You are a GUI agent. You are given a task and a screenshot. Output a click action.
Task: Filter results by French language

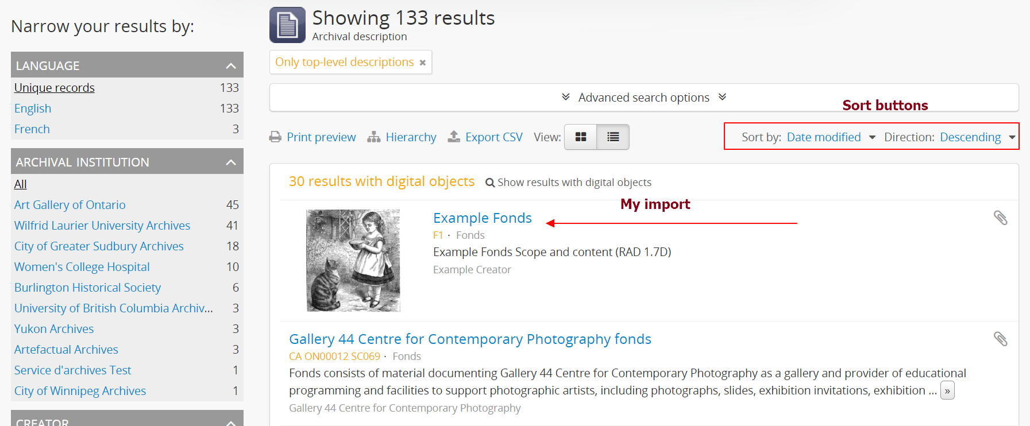[x=32, y=129]
